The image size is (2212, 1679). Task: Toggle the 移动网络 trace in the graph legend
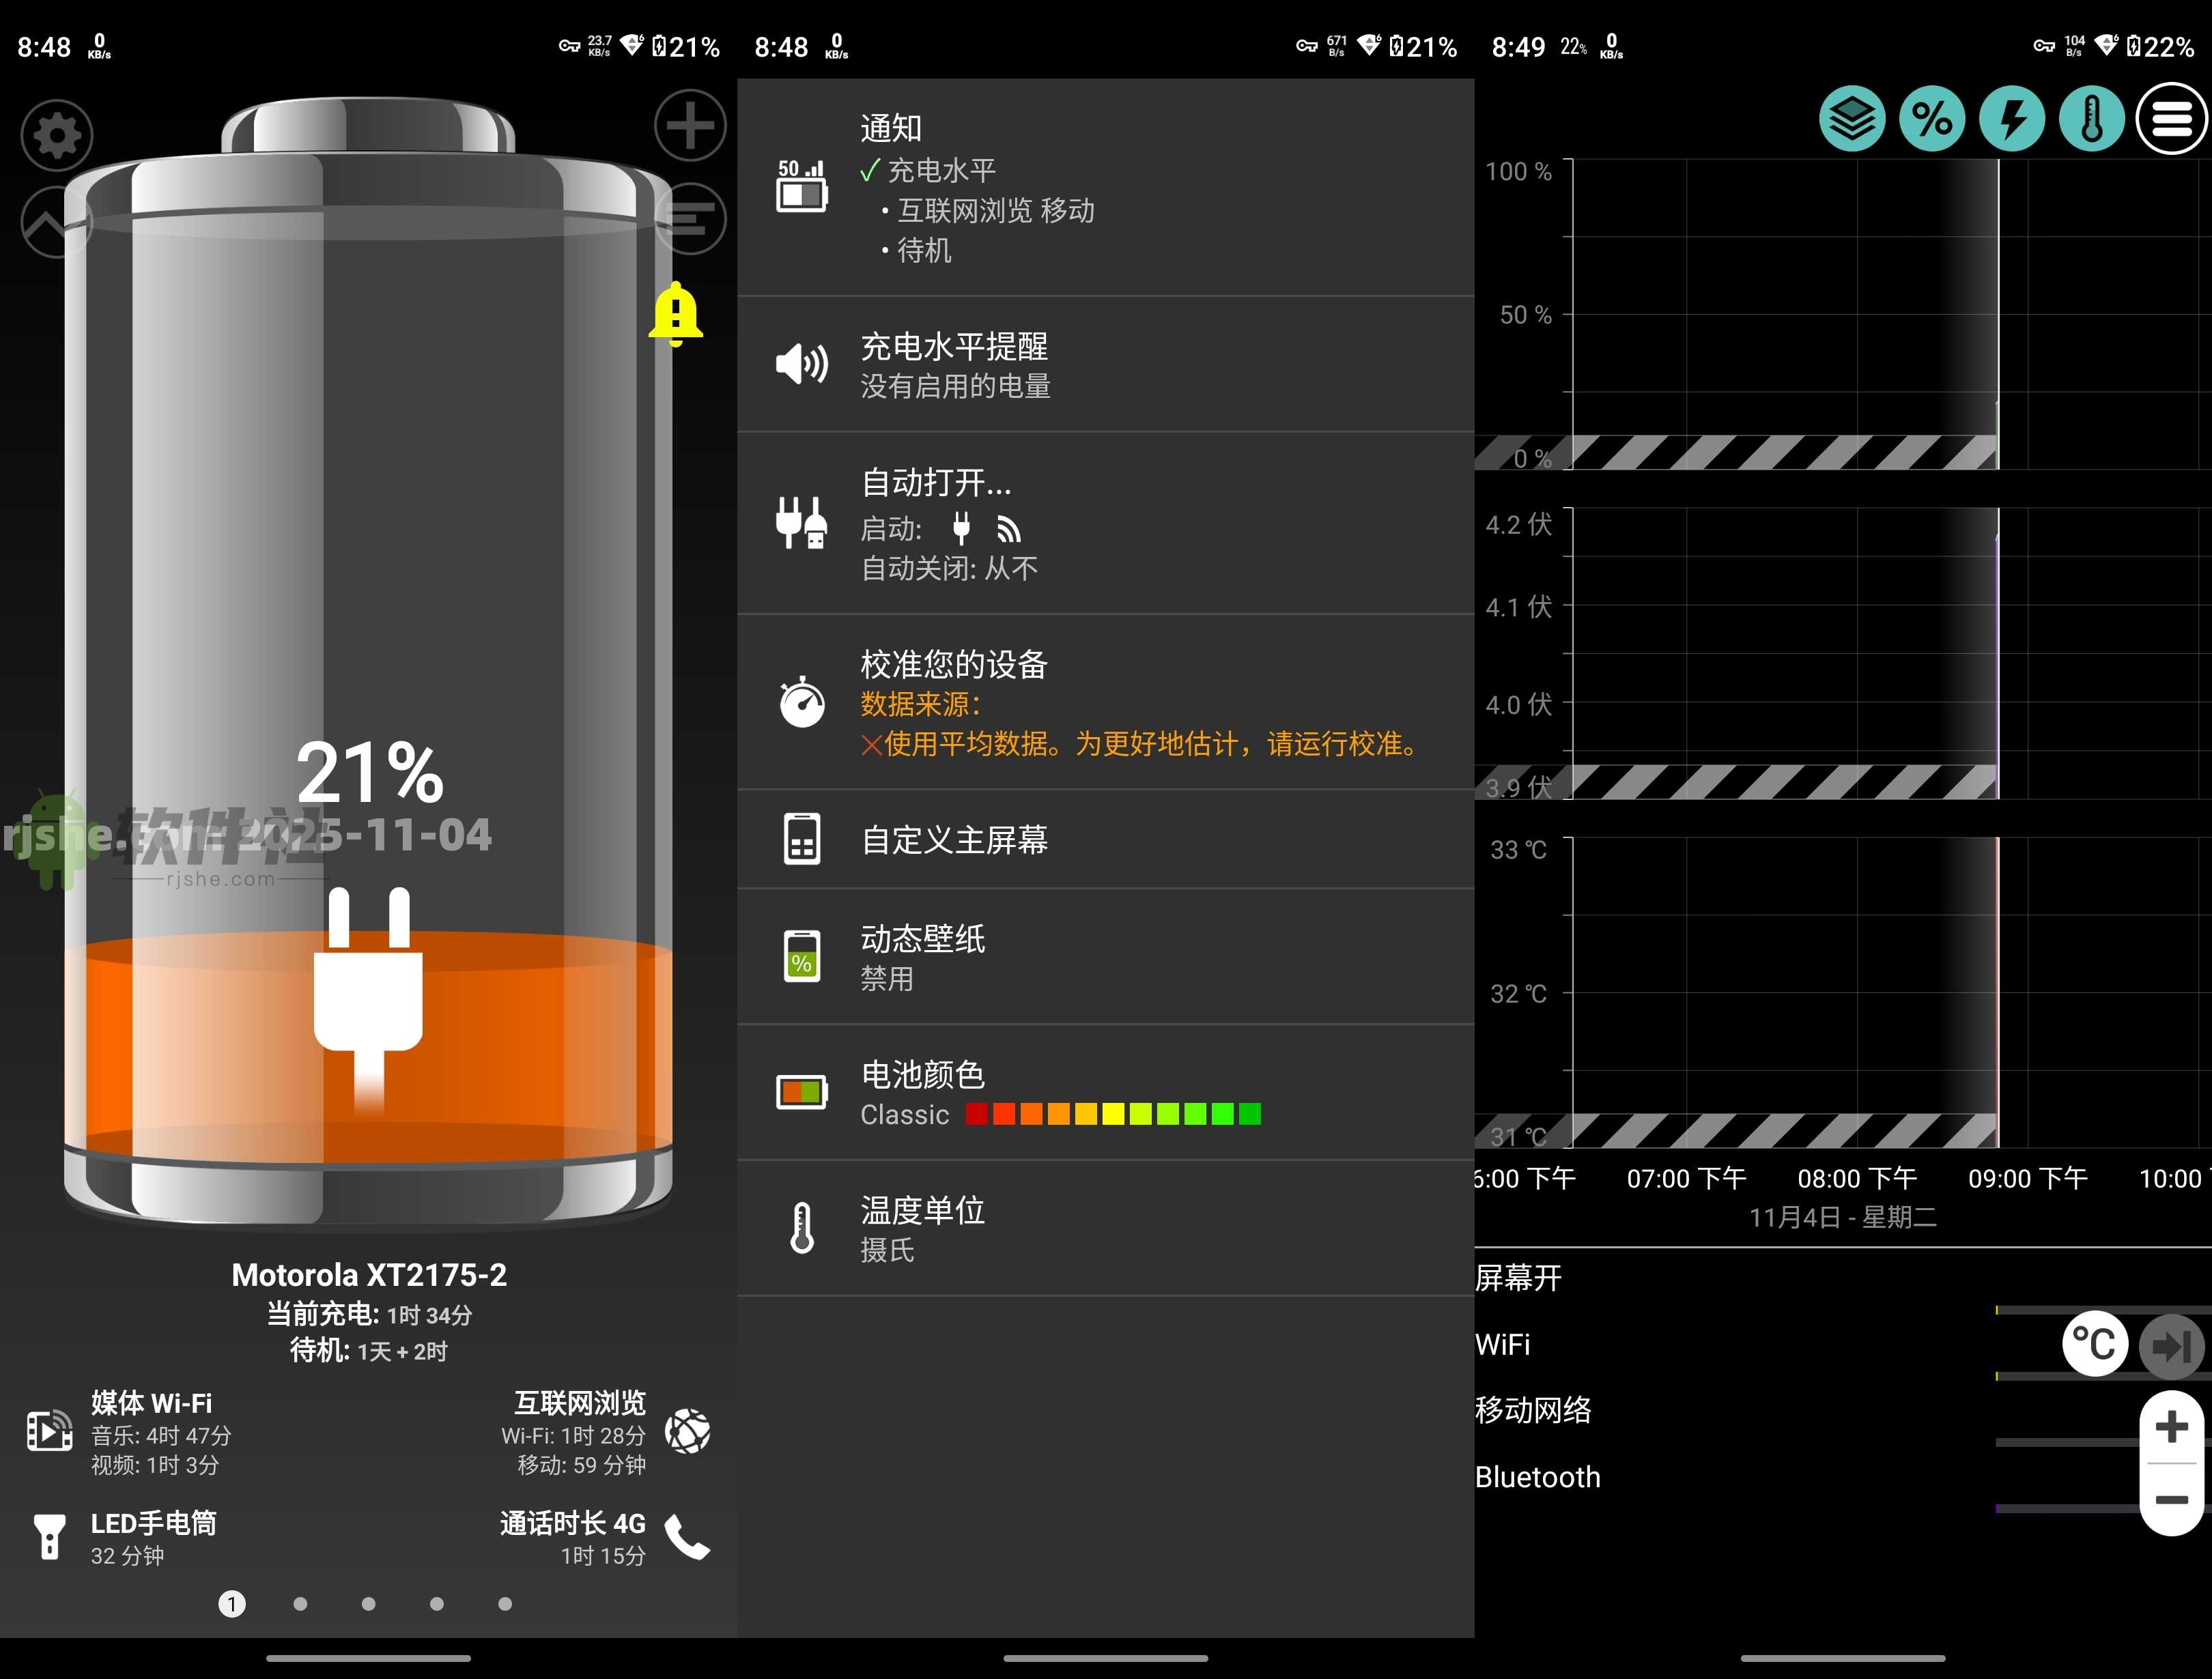[x=1533, y=1411]
